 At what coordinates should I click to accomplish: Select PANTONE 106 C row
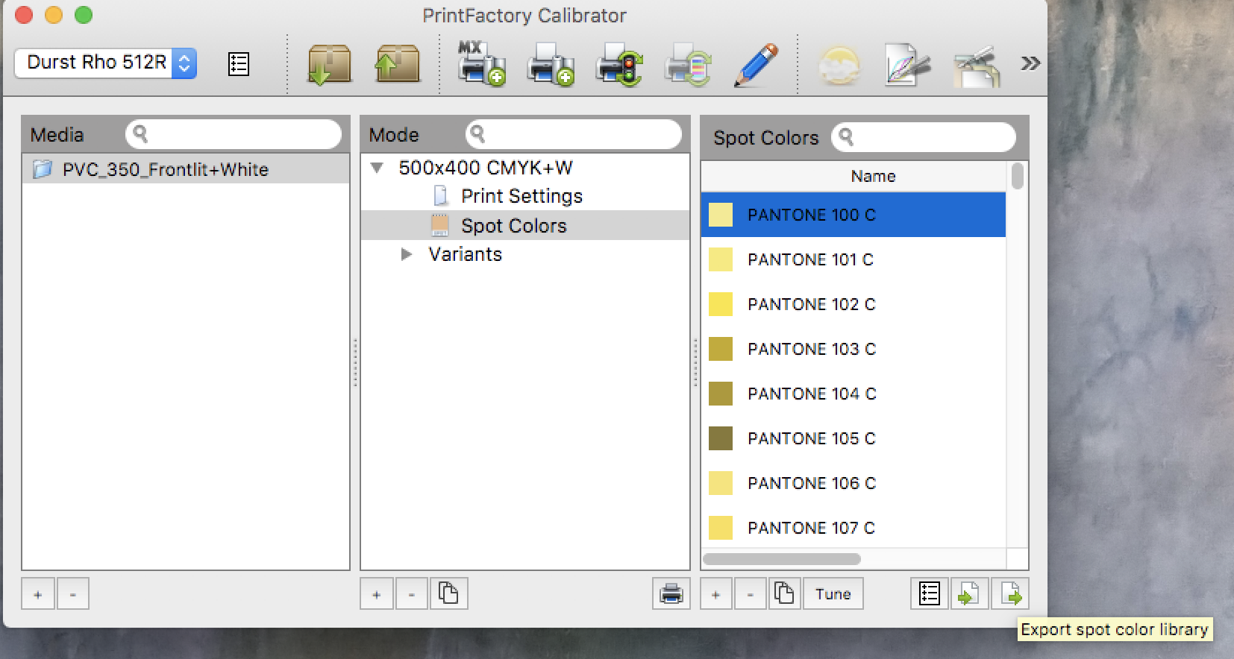[854, 483]
